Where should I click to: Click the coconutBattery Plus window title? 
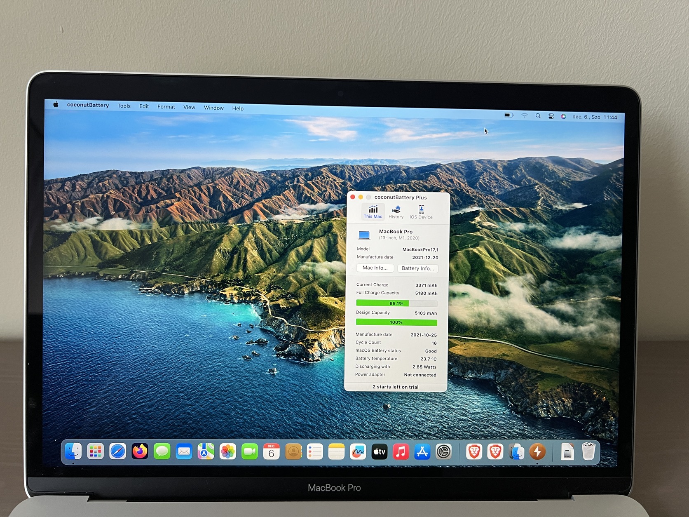tap(401, 197)
